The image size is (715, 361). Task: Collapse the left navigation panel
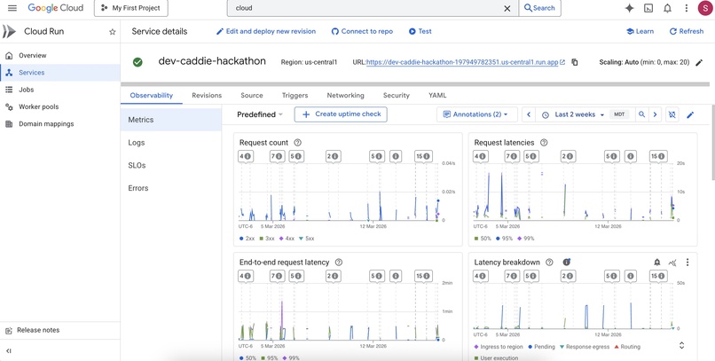point(9,351)
